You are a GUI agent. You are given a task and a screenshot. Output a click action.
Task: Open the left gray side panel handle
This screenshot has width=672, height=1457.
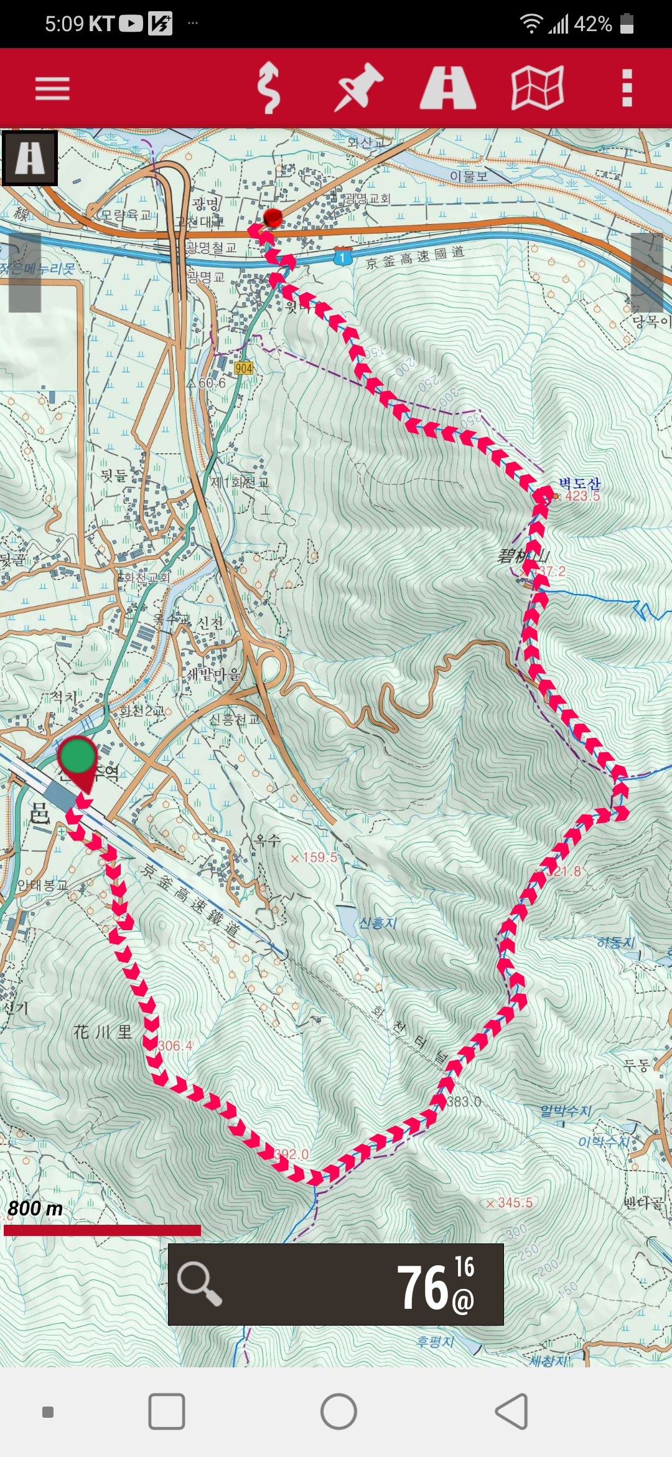point(25,273)
